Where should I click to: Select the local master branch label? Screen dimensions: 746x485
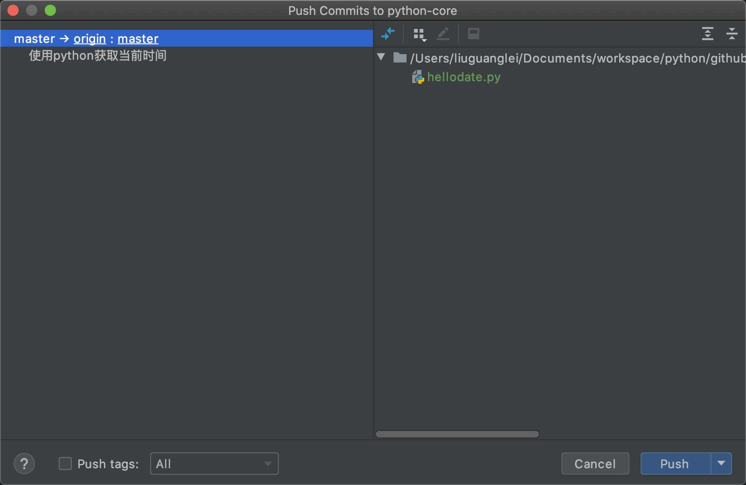[x=35, y=39]
